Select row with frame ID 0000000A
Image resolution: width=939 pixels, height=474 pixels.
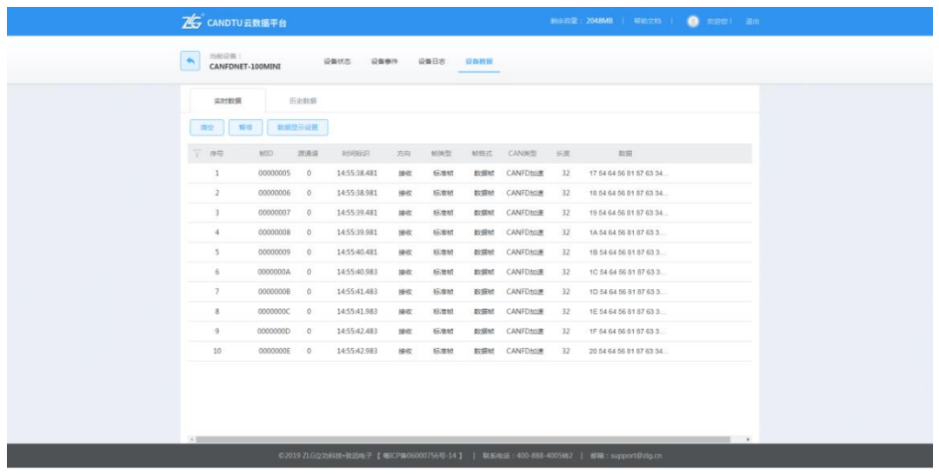click(x=274, y=272)
